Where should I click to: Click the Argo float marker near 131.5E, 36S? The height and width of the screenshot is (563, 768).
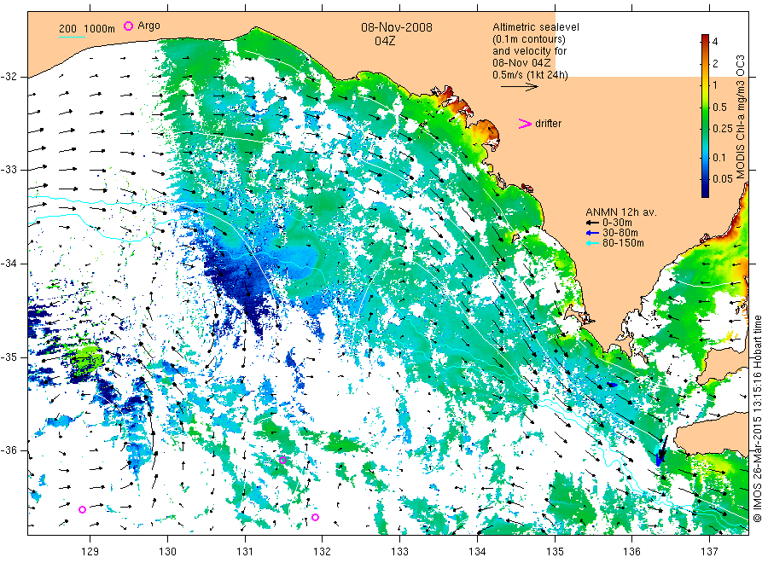(282, 460)
